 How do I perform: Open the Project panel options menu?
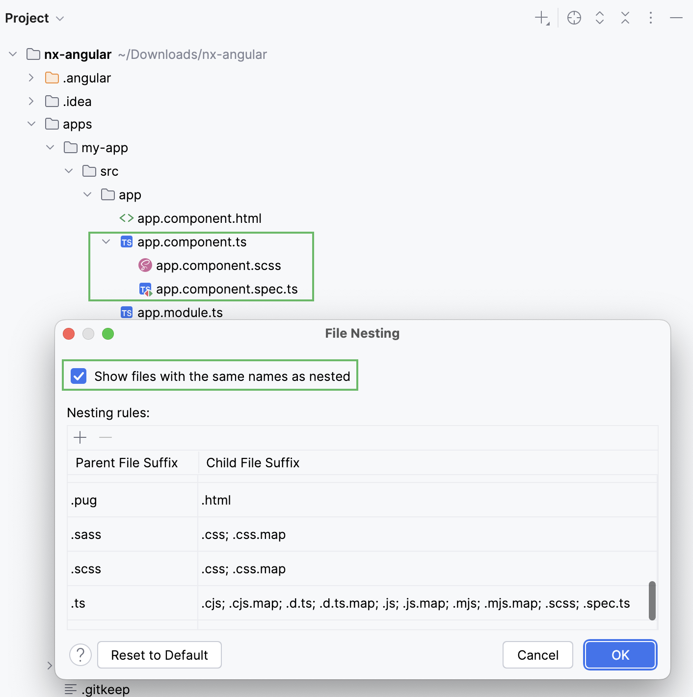click(650, 18)
